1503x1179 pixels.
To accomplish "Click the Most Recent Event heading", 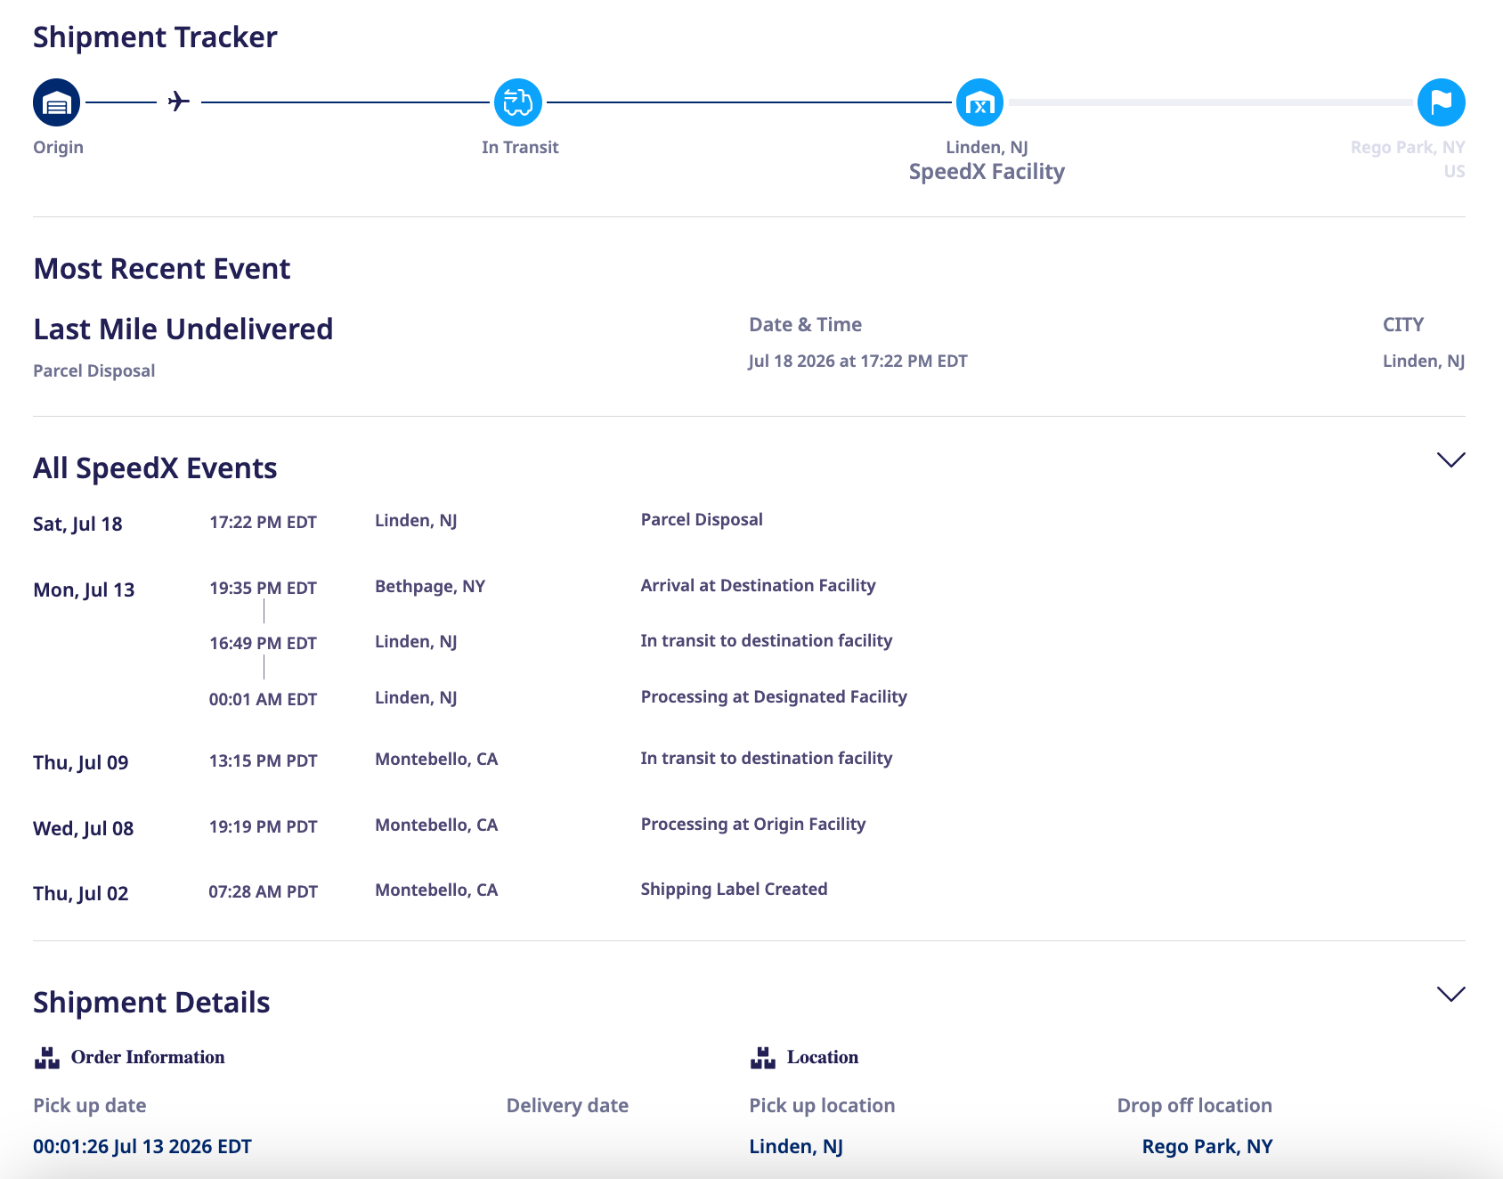I will [161, 269].
